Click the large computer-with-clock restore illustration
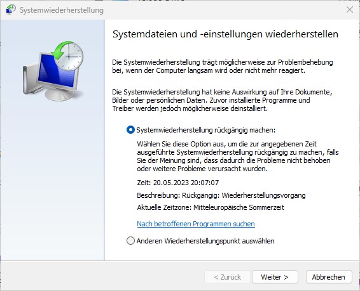The height and width of the screenshot is (291, 360). [53, 71]
